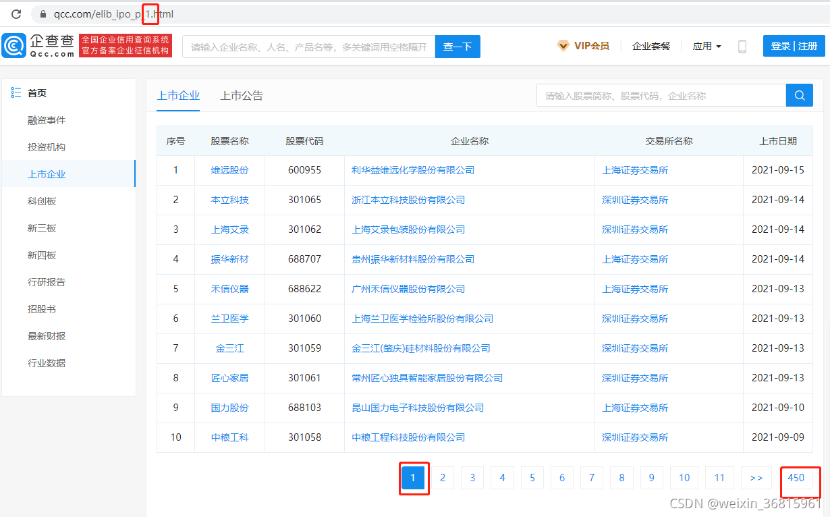This screenshot has height=517, width=830.
Task: Expand the 应用 dropdown menu
Action: coord(707,46)
